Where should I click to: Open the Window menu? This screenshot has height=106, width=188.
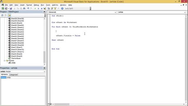(63, 5)
